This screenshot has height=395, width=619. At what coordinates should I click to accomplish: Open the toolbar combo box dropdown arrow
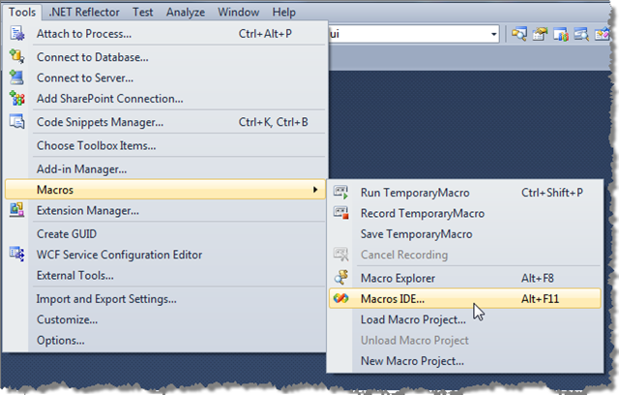click(493, 34)
